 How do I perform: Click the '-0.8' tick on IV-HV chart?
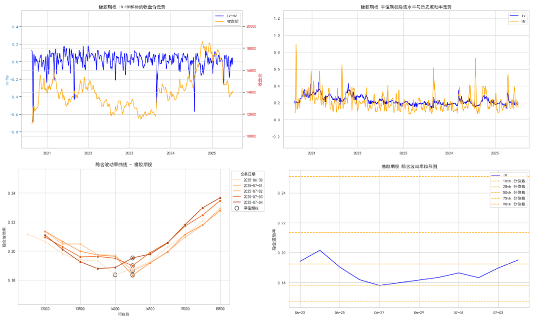(14, 132)
